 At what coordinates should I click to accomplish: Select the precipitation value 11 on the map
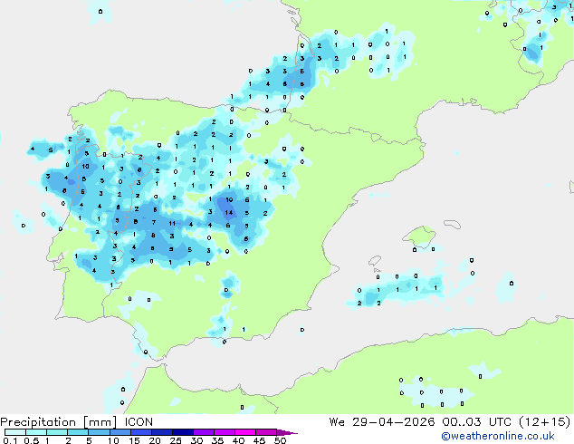[172, 223]
